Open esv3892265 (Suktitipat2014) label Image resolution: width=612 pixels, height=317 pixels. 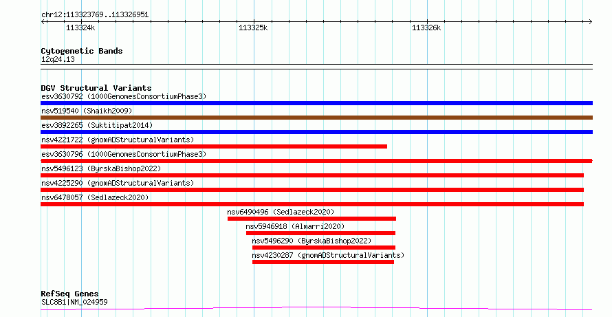(x=97, y=125)
